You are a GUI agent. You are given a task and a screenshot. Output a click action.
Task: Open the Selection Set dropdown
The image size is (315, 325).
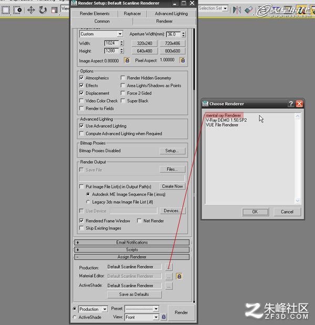pos(225,8)
